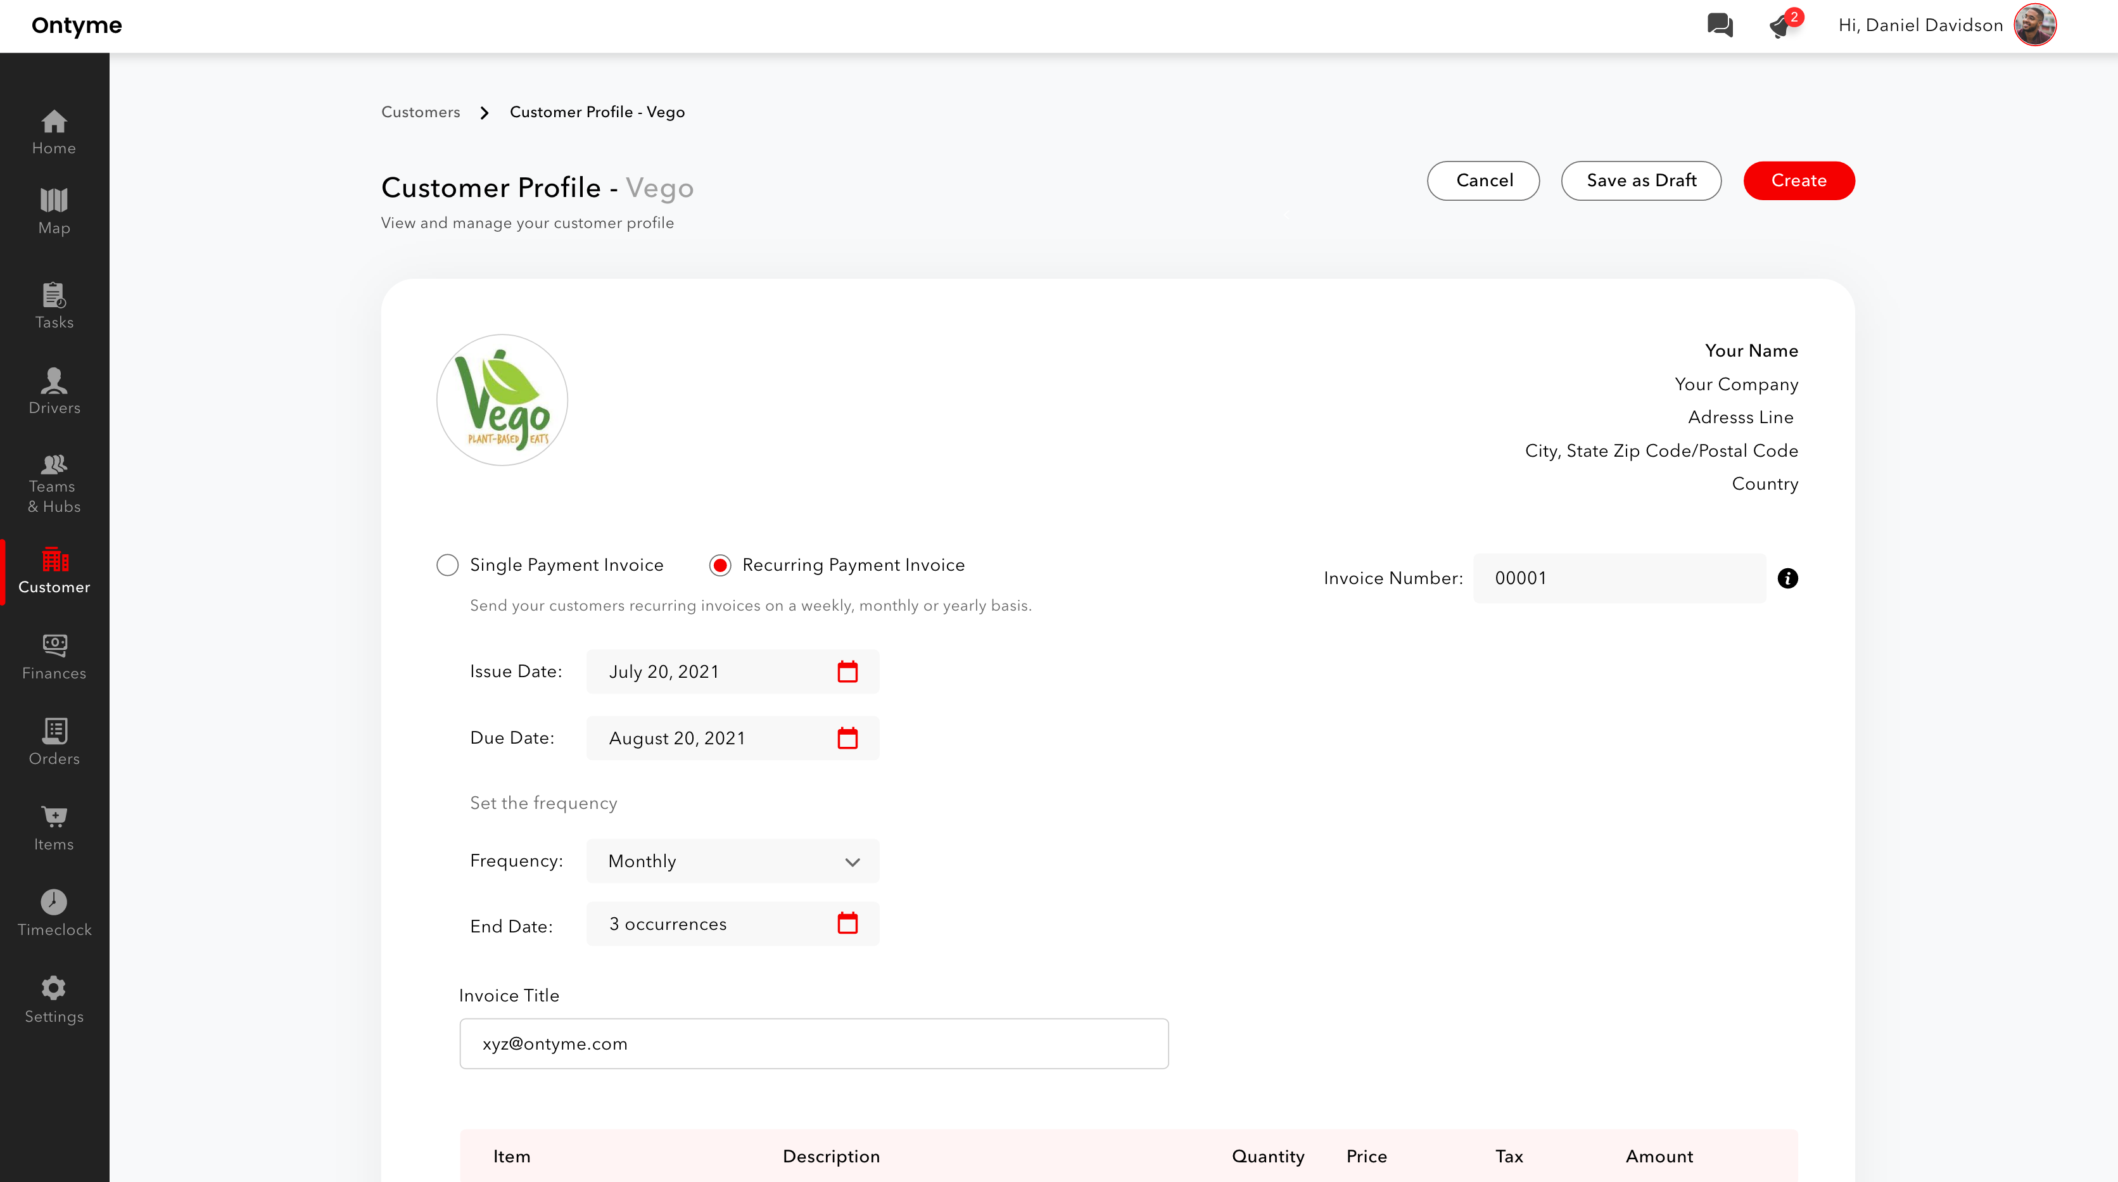
Task: Click the Invoice Title text field
Action: [x=813, y=1044]
